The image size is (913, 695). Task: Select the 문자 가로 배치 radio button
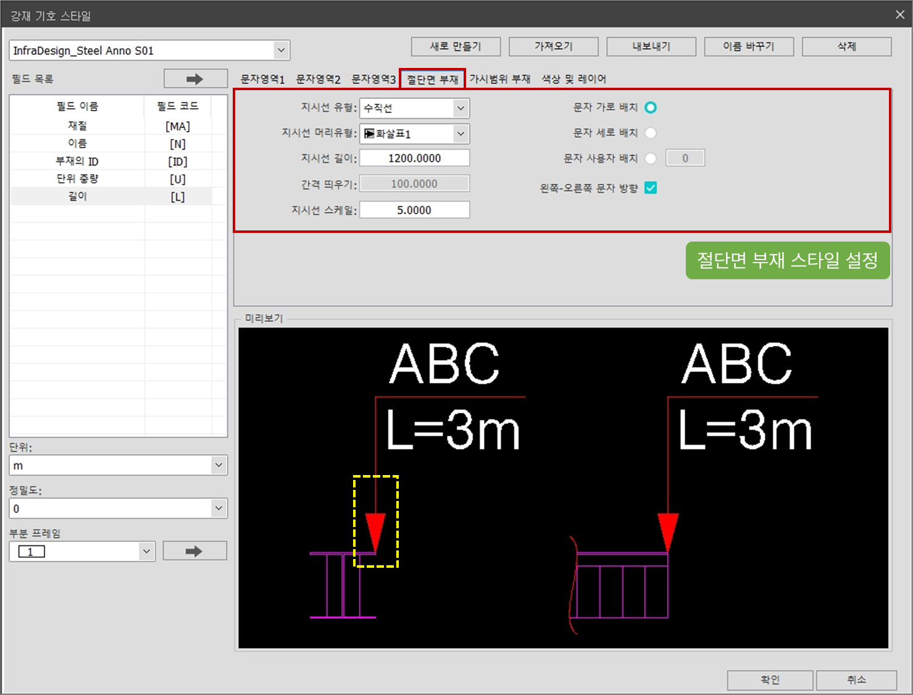[x=651, y=107]
